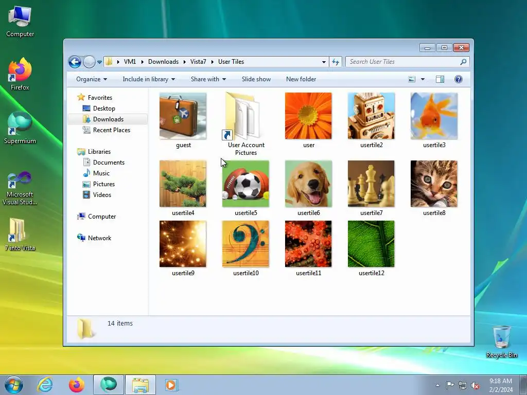Select the usertile11 starfish image
Image resolution: width=527 pixels, height=395 pixels.
[308, 244]
